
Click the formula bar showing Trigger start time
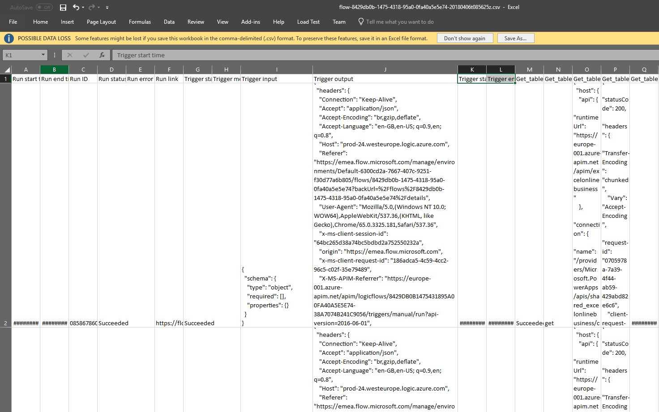[x=385, y=55]
